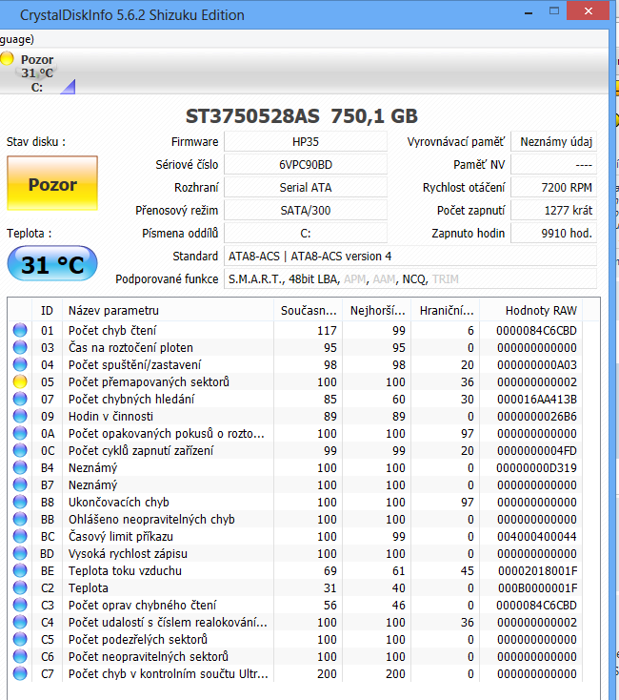Click the yellow Pozor health status button
This screenshot has width=619, height=700.
[x=52, y=184]
